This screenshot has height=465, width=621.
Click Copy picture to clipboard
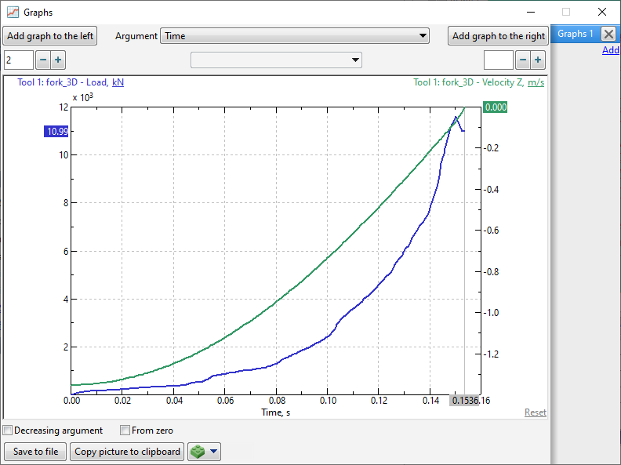(x=128, y=452)
